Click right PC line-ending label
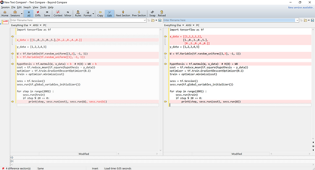Image resolution: width=315 pixels, height=170 pixels. click(x=198, y=25)
